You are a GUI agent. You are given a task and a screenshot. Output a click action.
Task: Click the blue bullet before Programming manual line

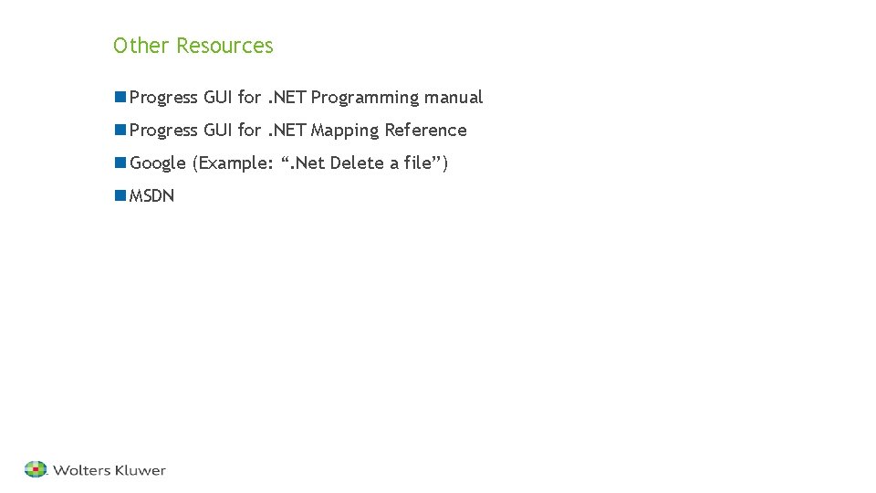(x=120, y=97)
